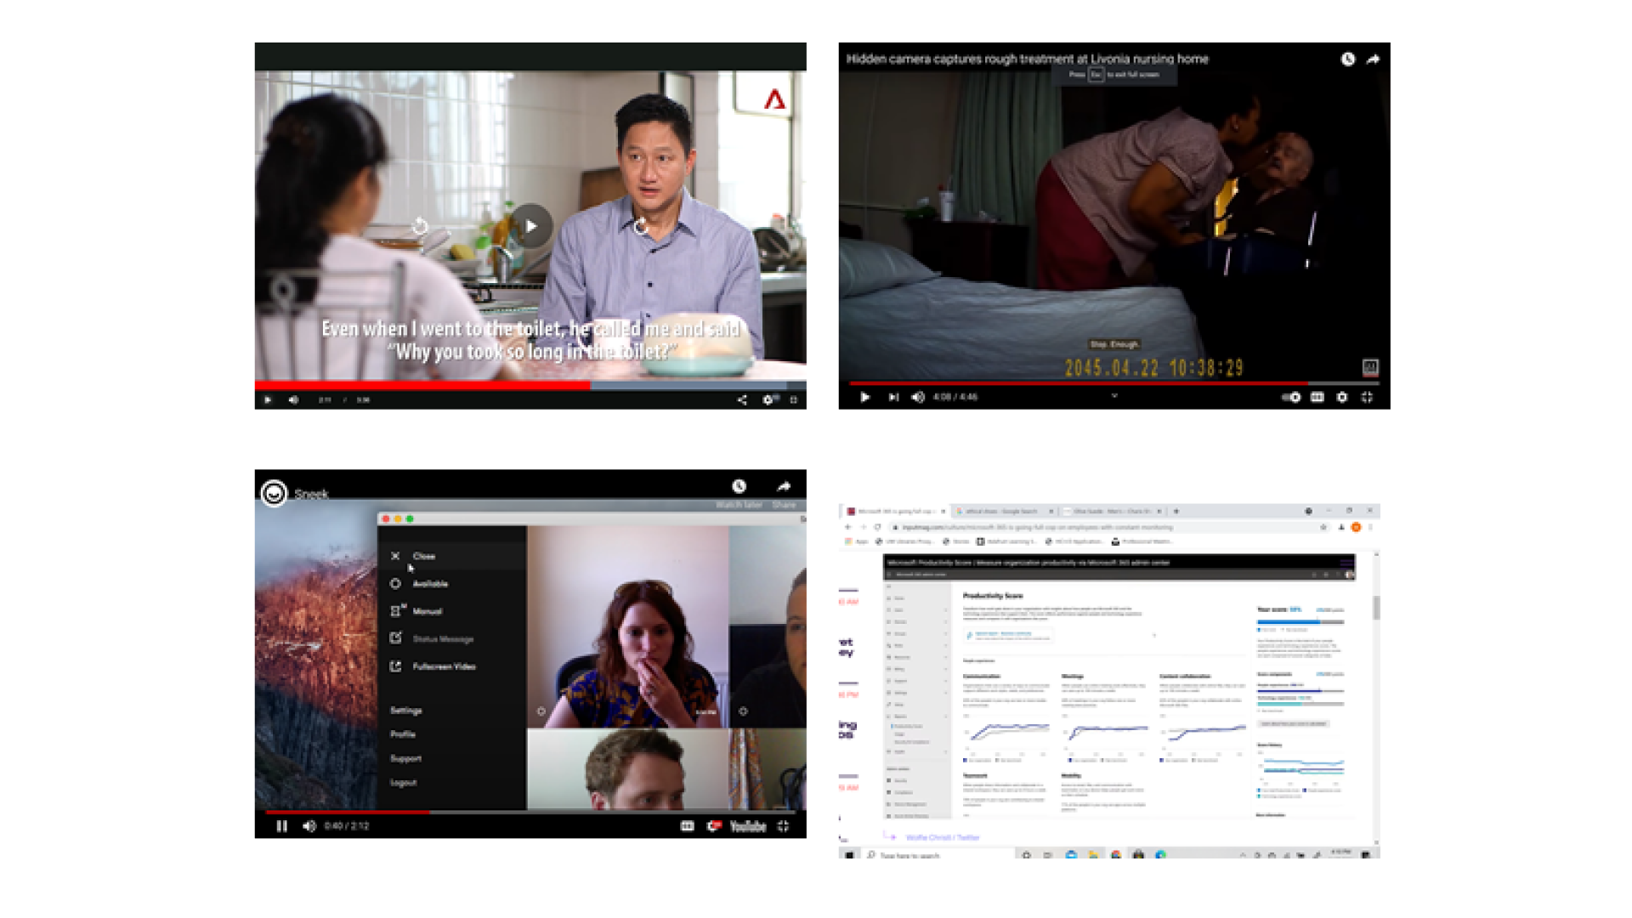1632x918 pixels.
Task: Open Microsoft Edge from the taskbar
Action: [1160, 854]
